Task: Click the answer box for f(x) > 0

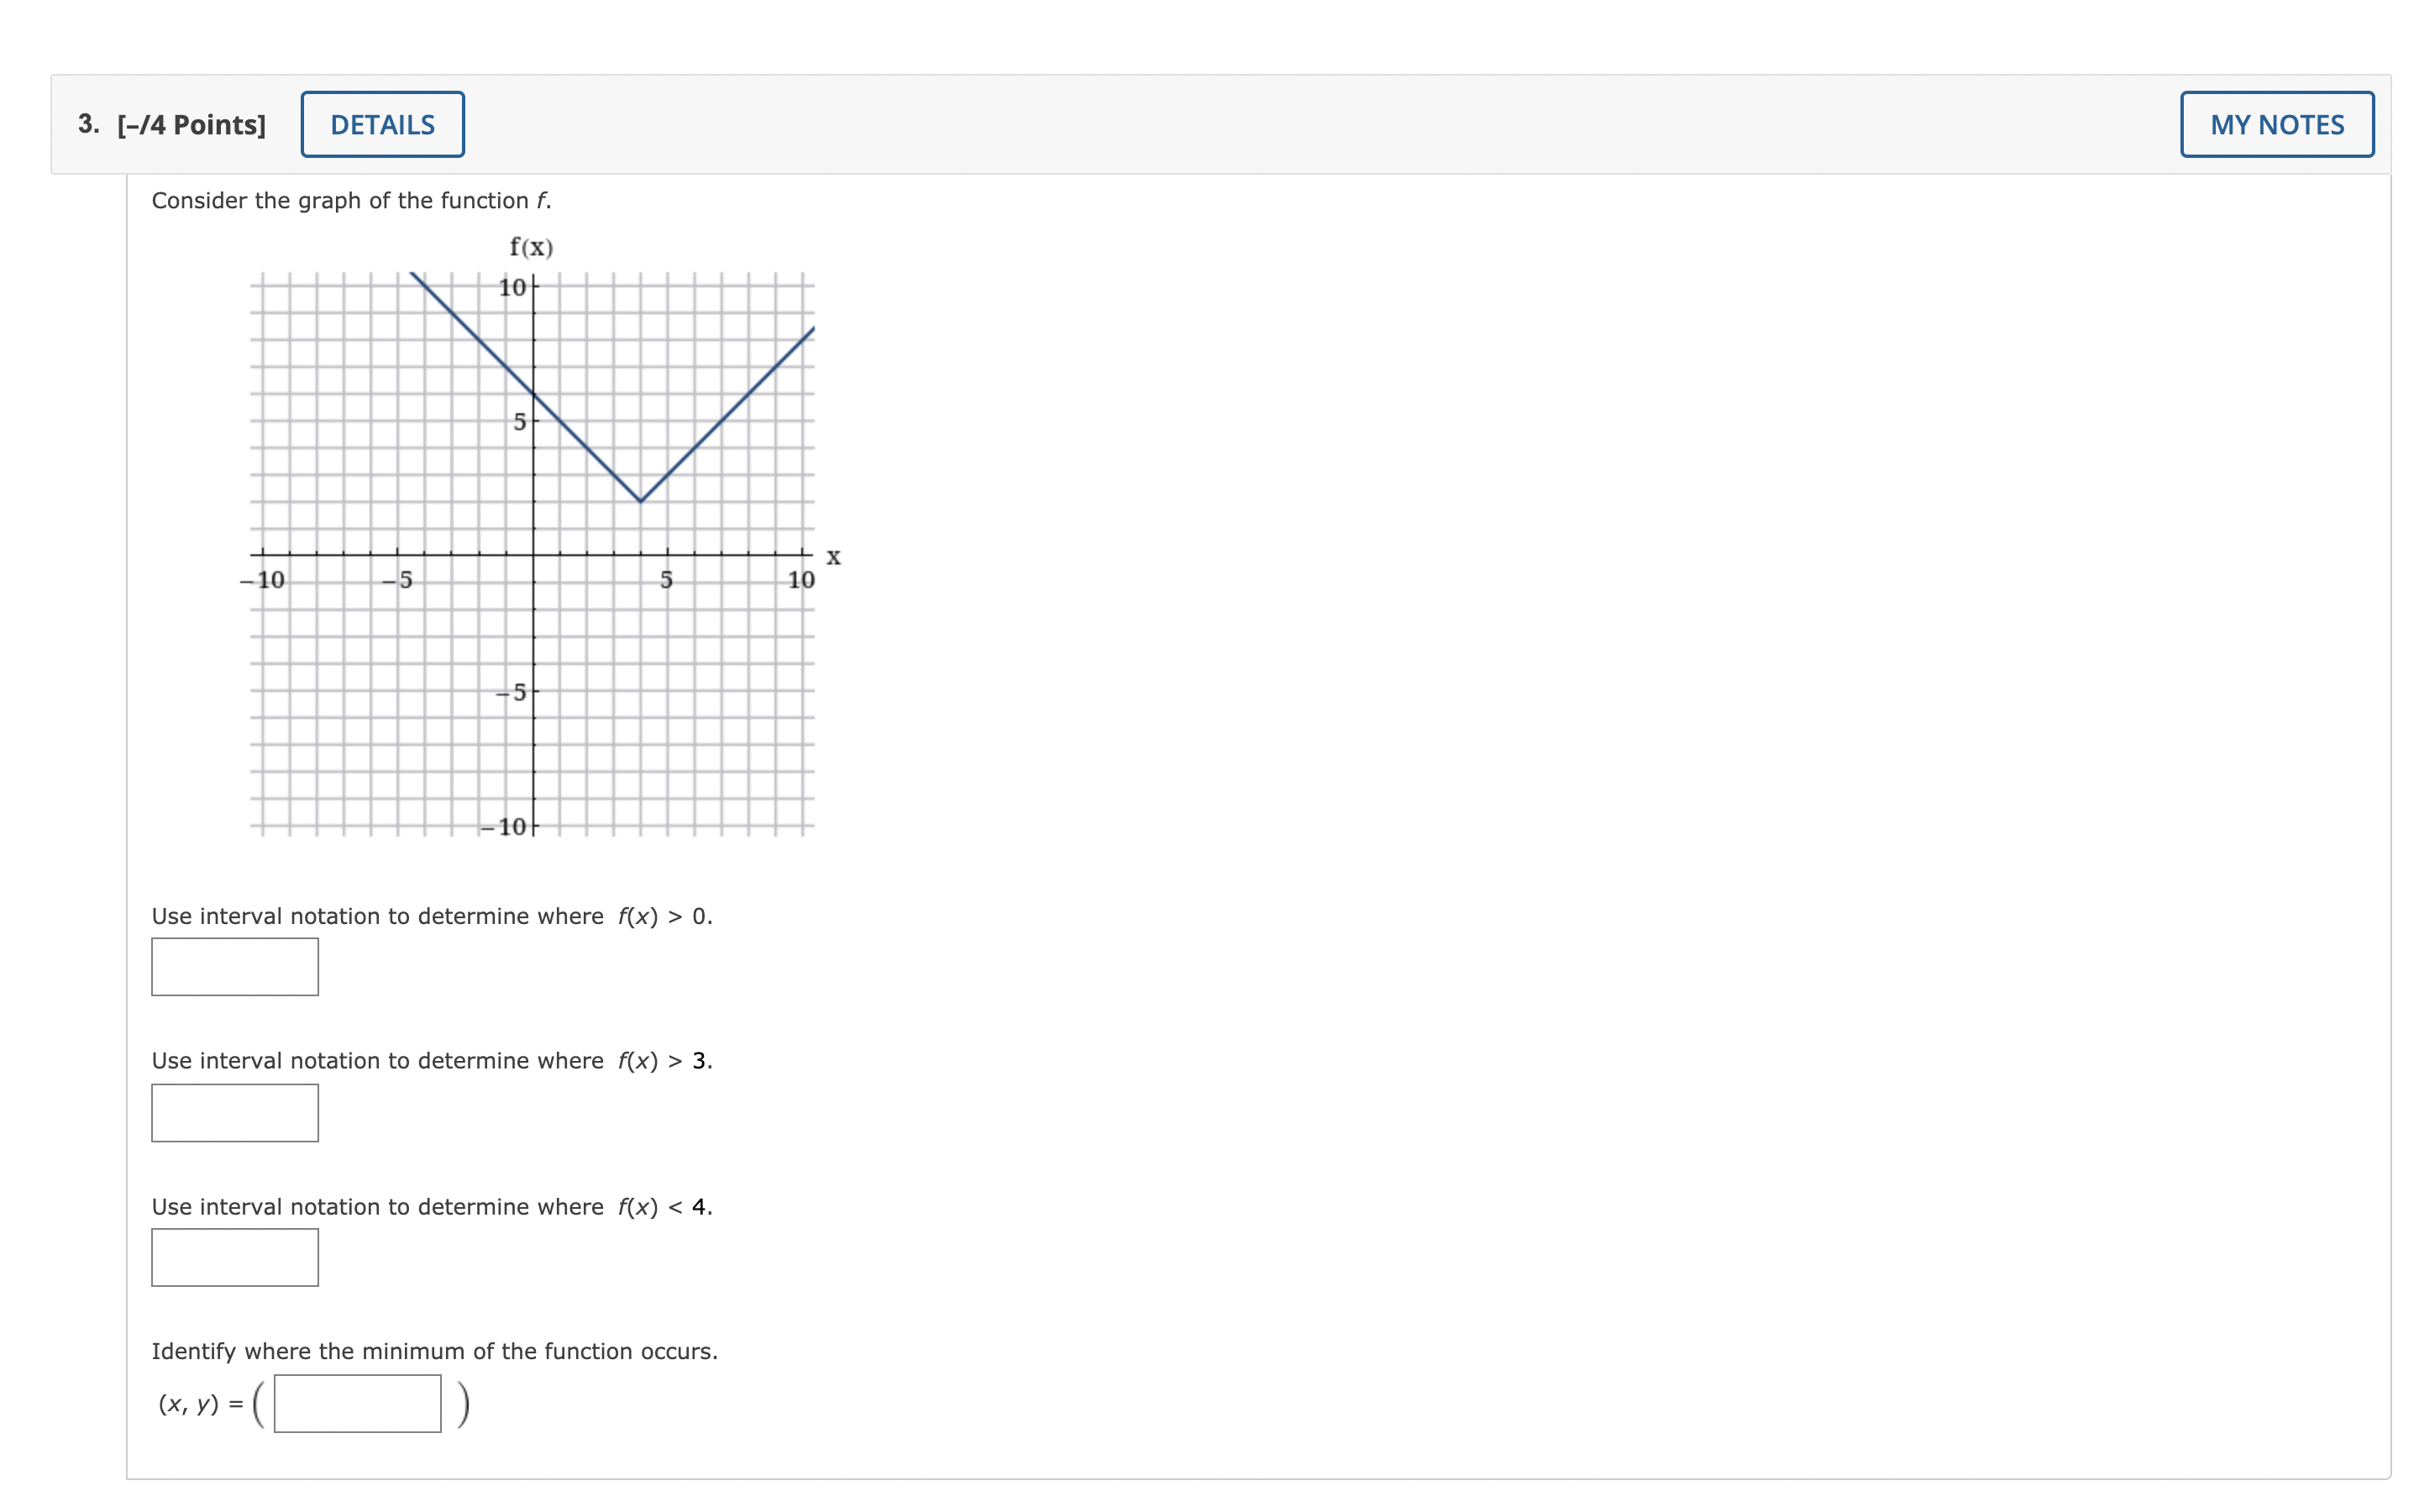Action: (234, 967)
